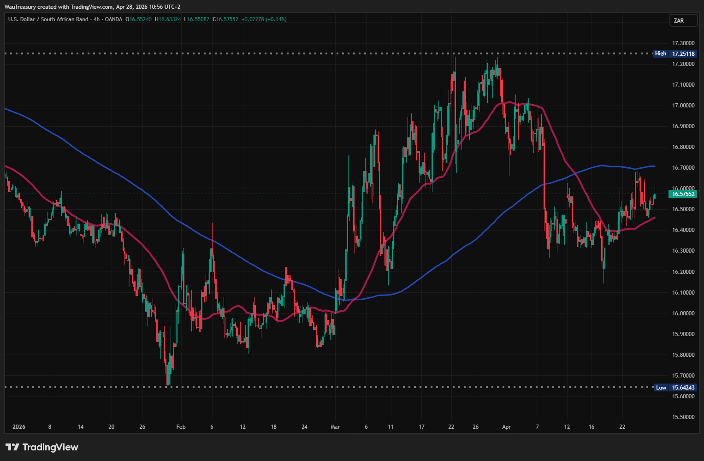Click the 15.70000 price axis label
This screenshot has height=461, width=704.
click(x=683, y=376)
